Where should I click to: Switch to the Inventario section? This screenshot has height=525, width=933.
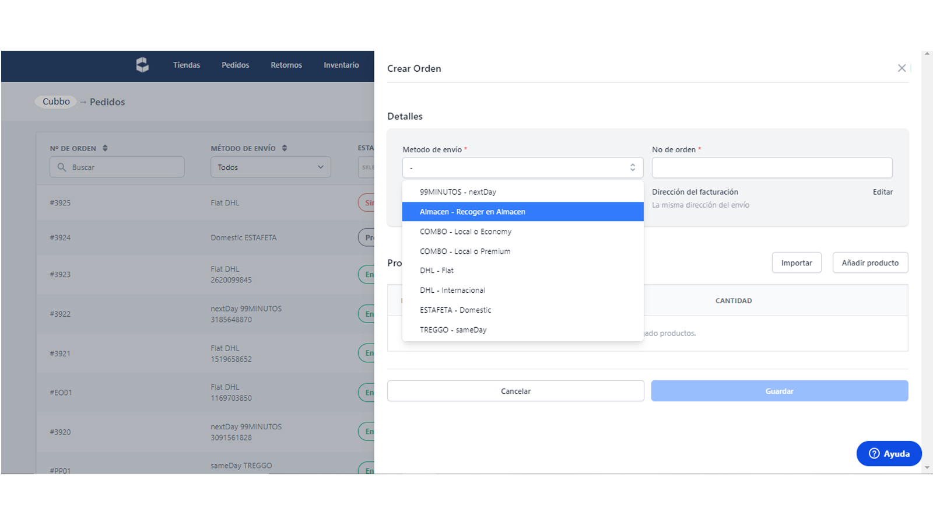tap(341, 65)
